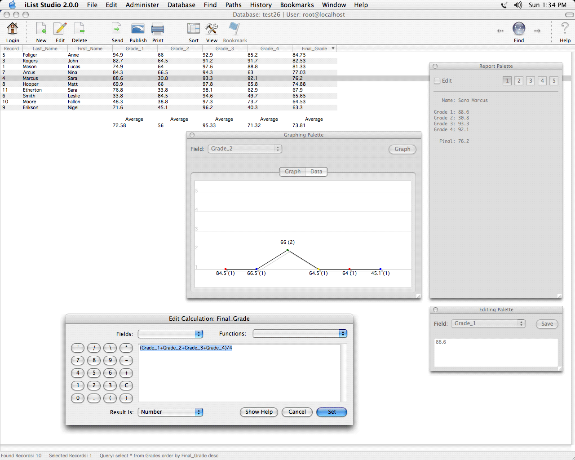Click the clock in menu bar
The height and width of the screenshot is (460, 575).
tap(548, 5)
